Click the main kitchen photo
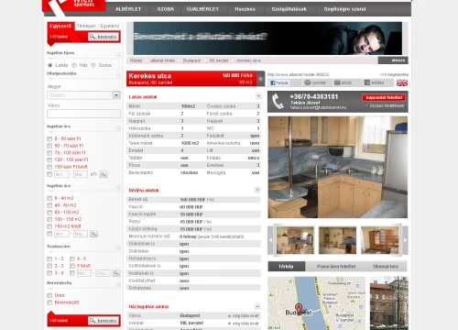 tap(338, 167)
